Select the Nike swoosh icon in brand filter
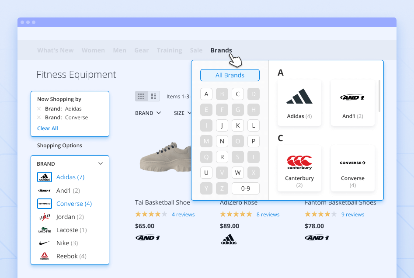Image resolution: width=414 pixels, height=278 pixels. point(44,243)
